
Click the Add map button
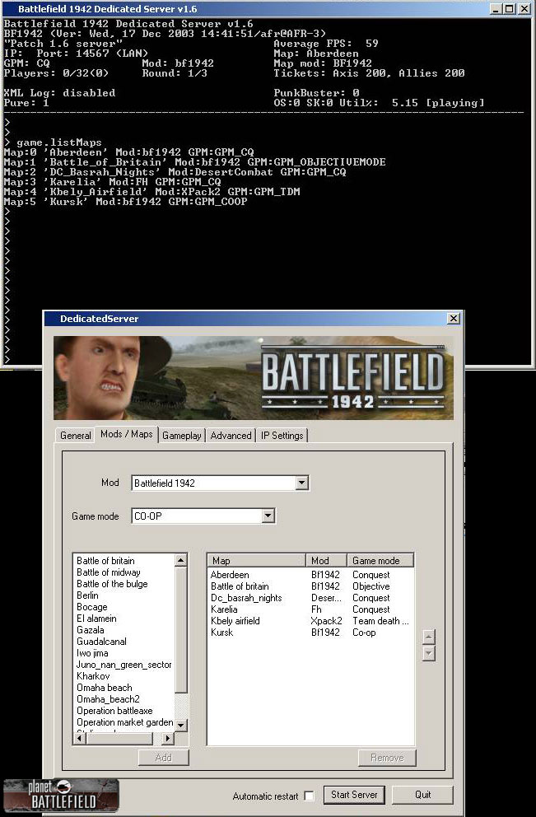tap(164, 758)
